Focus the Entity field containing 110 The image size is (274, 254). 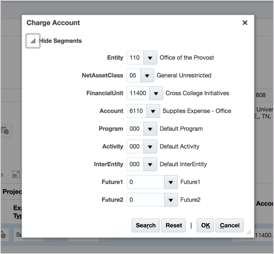[135, 58]
